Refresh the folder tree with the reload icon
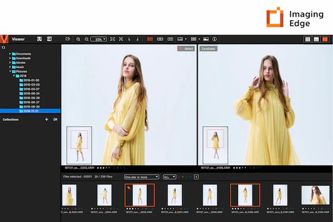 coord(3,47)
